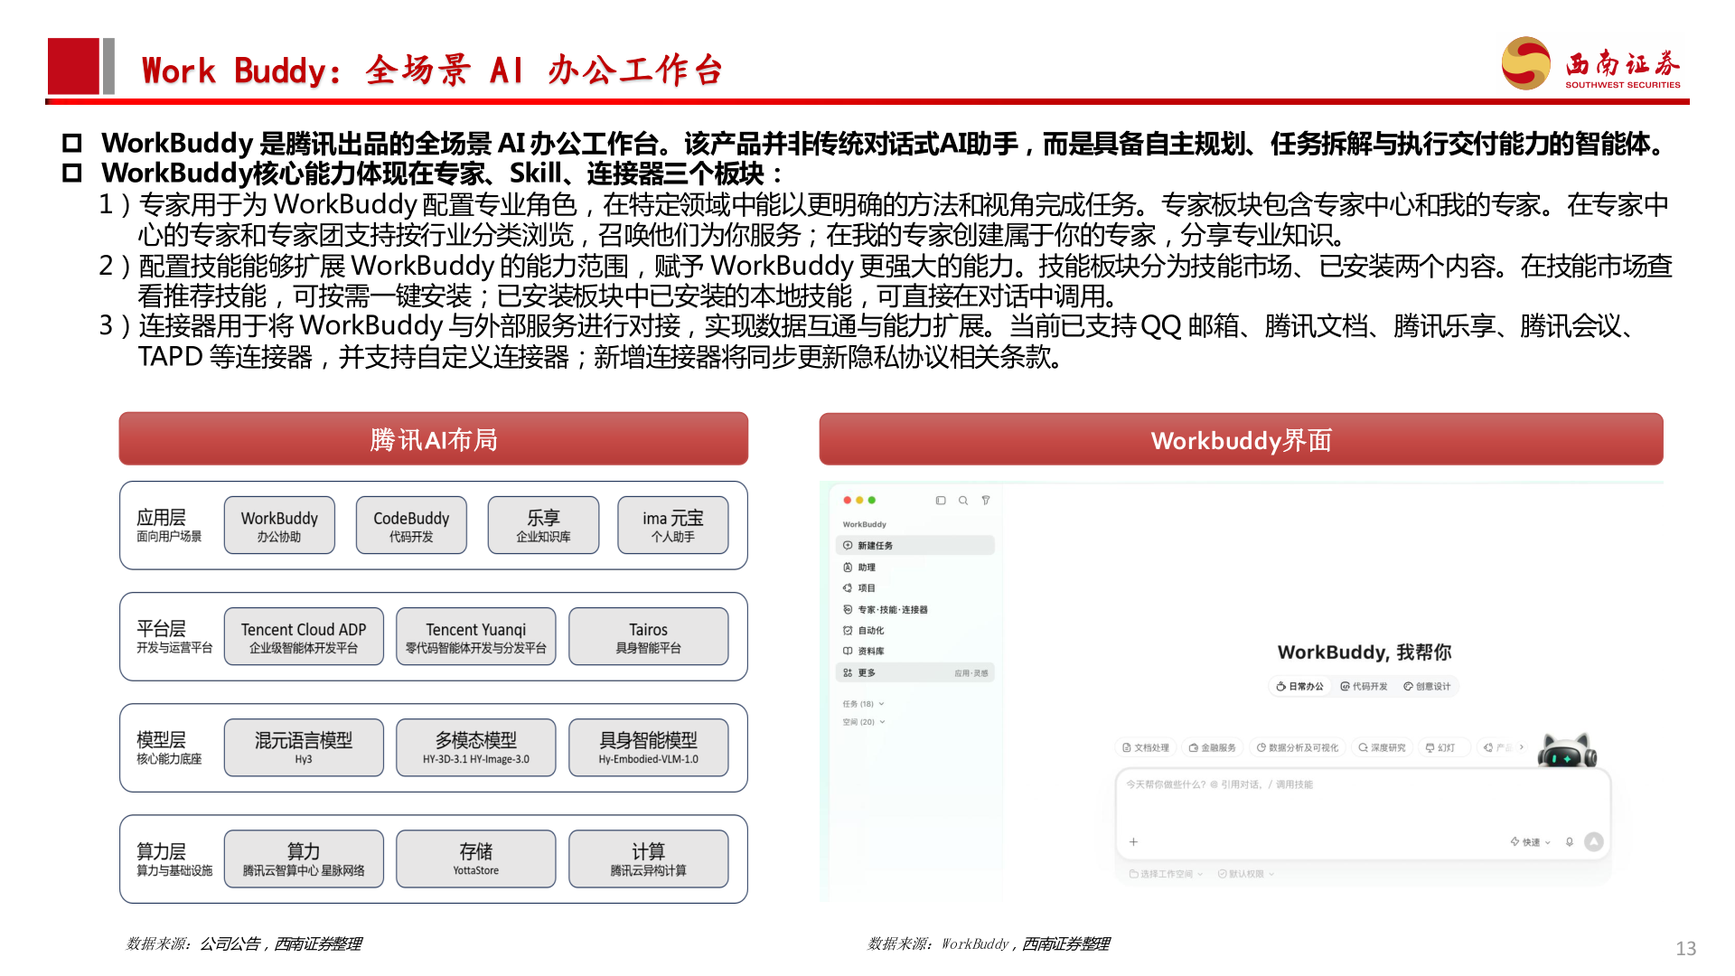Switch to the 创意设计 tab
The width and height of the screenshot is (1735, 976).
(1427, 687)
